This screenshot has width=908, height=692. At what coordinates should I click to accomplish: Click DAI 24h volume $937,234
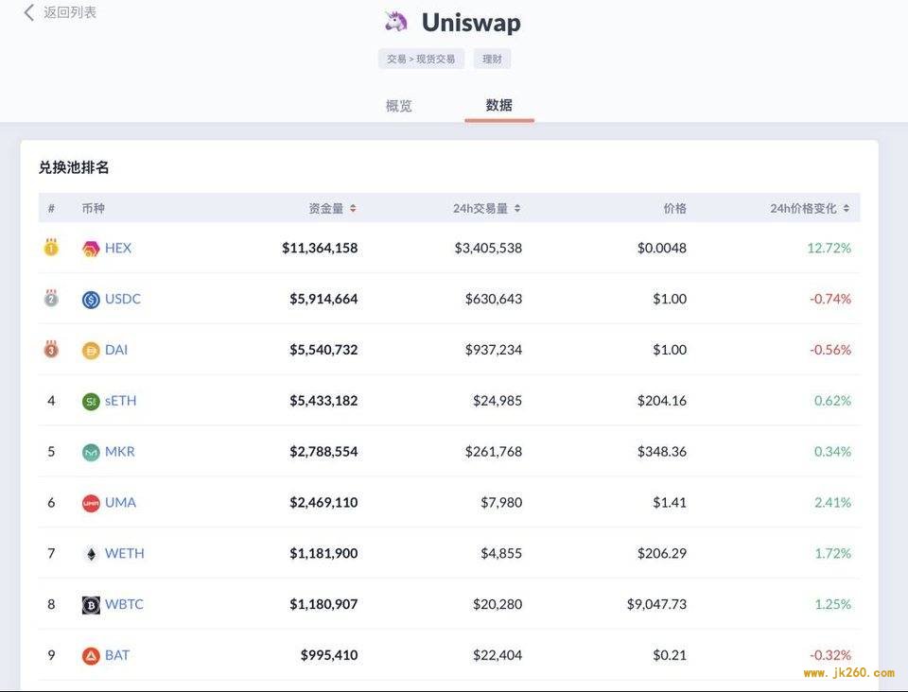(494, 350)
